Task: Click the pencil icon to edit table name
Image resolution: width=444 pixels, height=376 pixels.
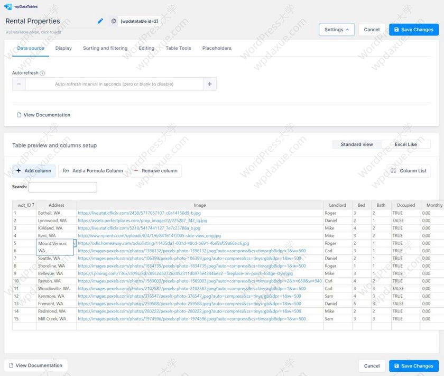Action: tap(100, 21)
